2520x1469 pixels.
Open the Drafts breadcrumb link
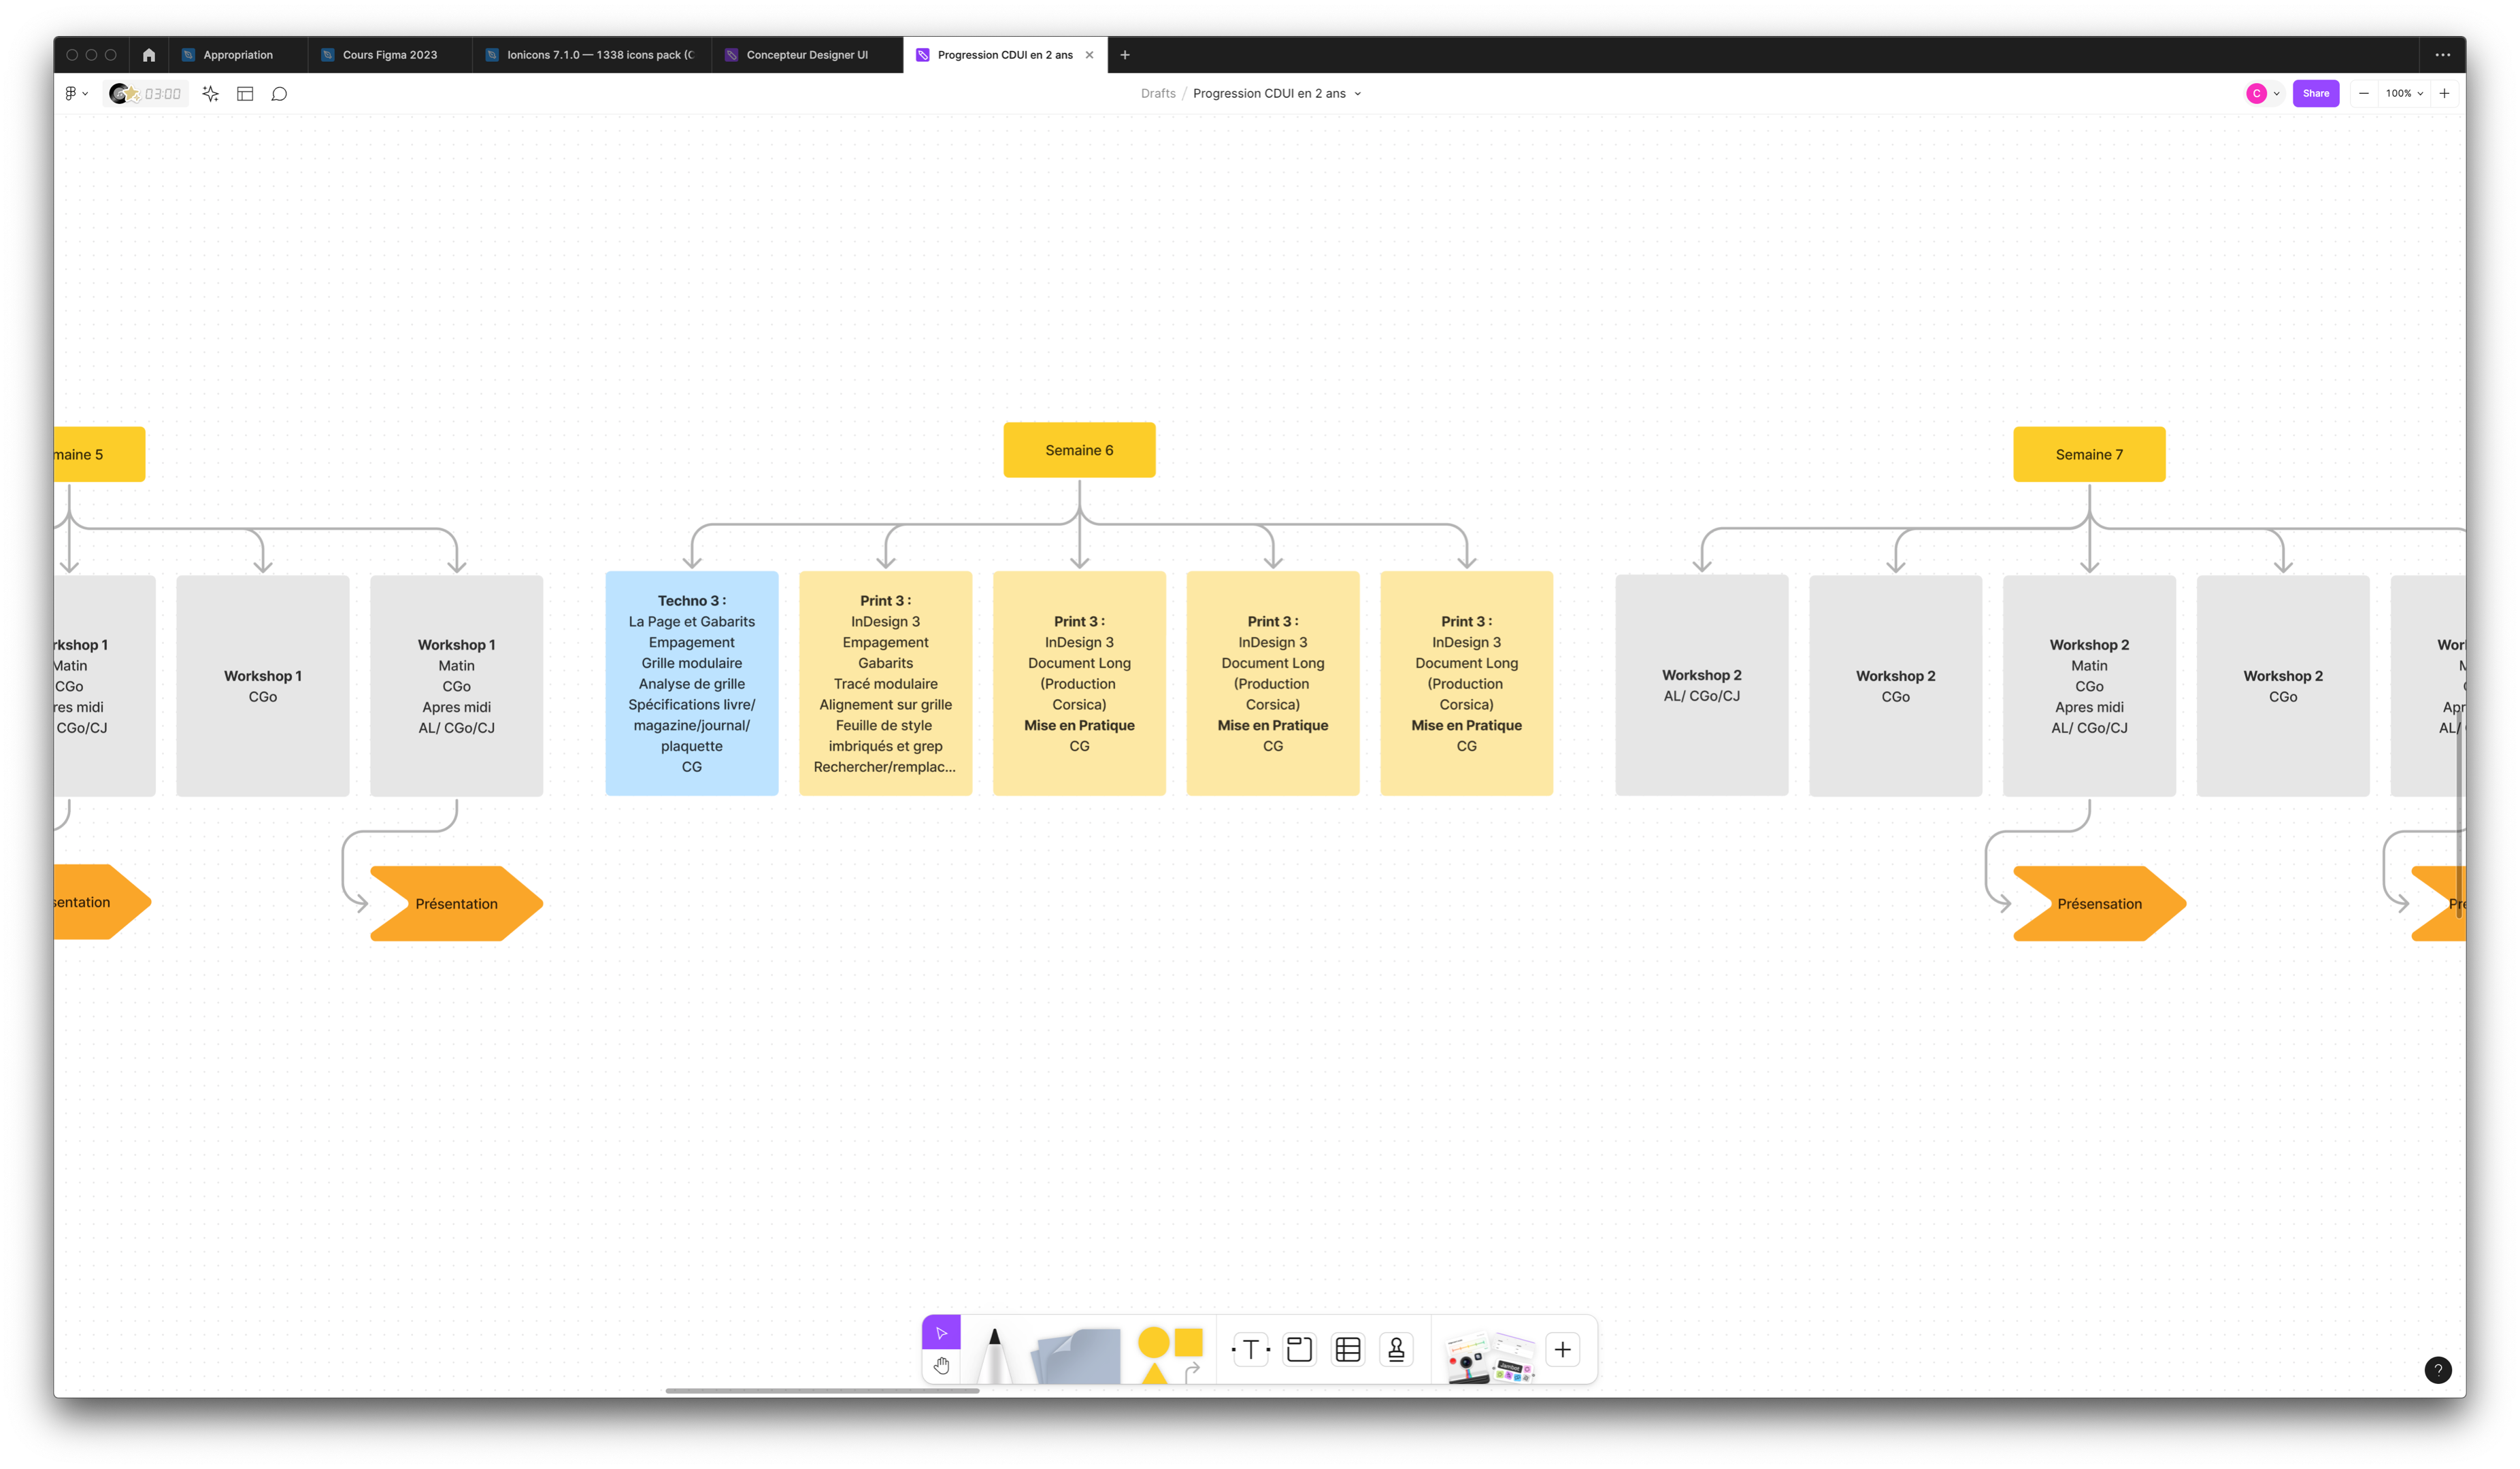pos(1157,94)
